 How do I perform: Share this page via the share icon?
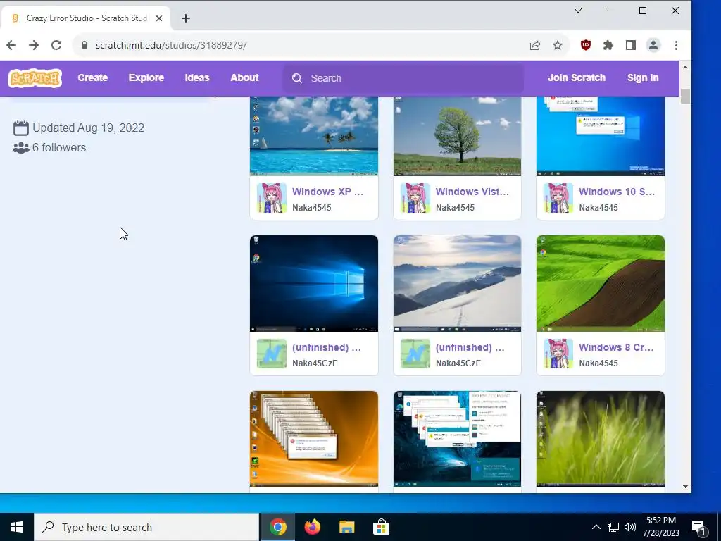[x=535, y=45]
